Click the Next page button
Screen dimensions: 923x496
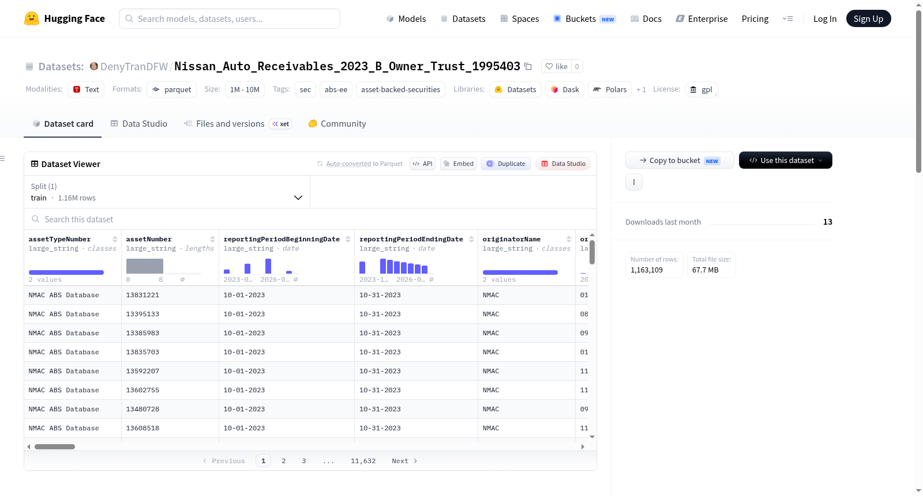click(x=404, y=461)
